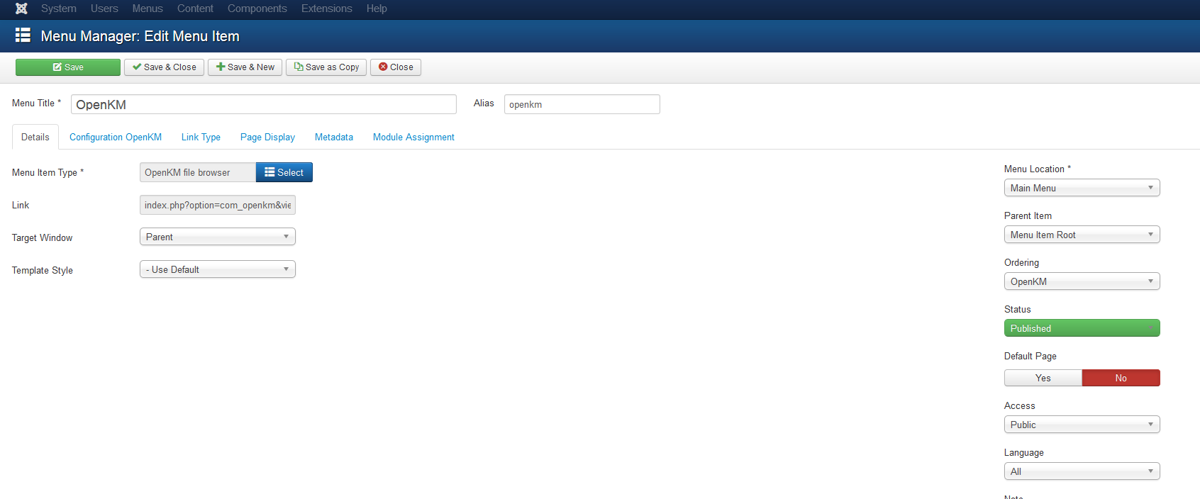Switch to Configuration OpenKM tab
Image resolution: width=1200 pixels, height=499 pixels.
[x=116, y=137]
